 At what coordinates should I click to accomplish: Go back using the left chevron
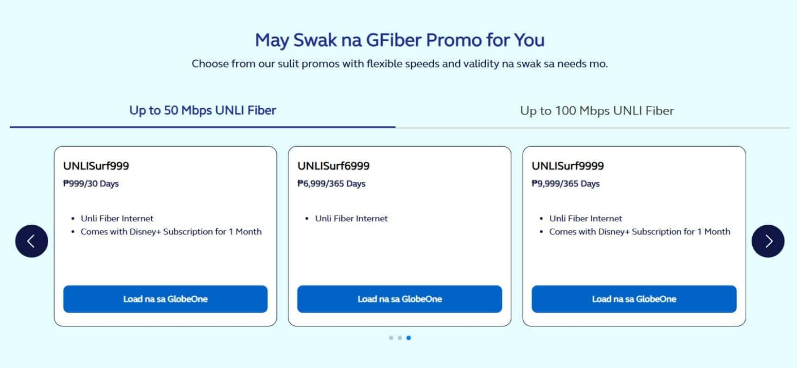31,240
